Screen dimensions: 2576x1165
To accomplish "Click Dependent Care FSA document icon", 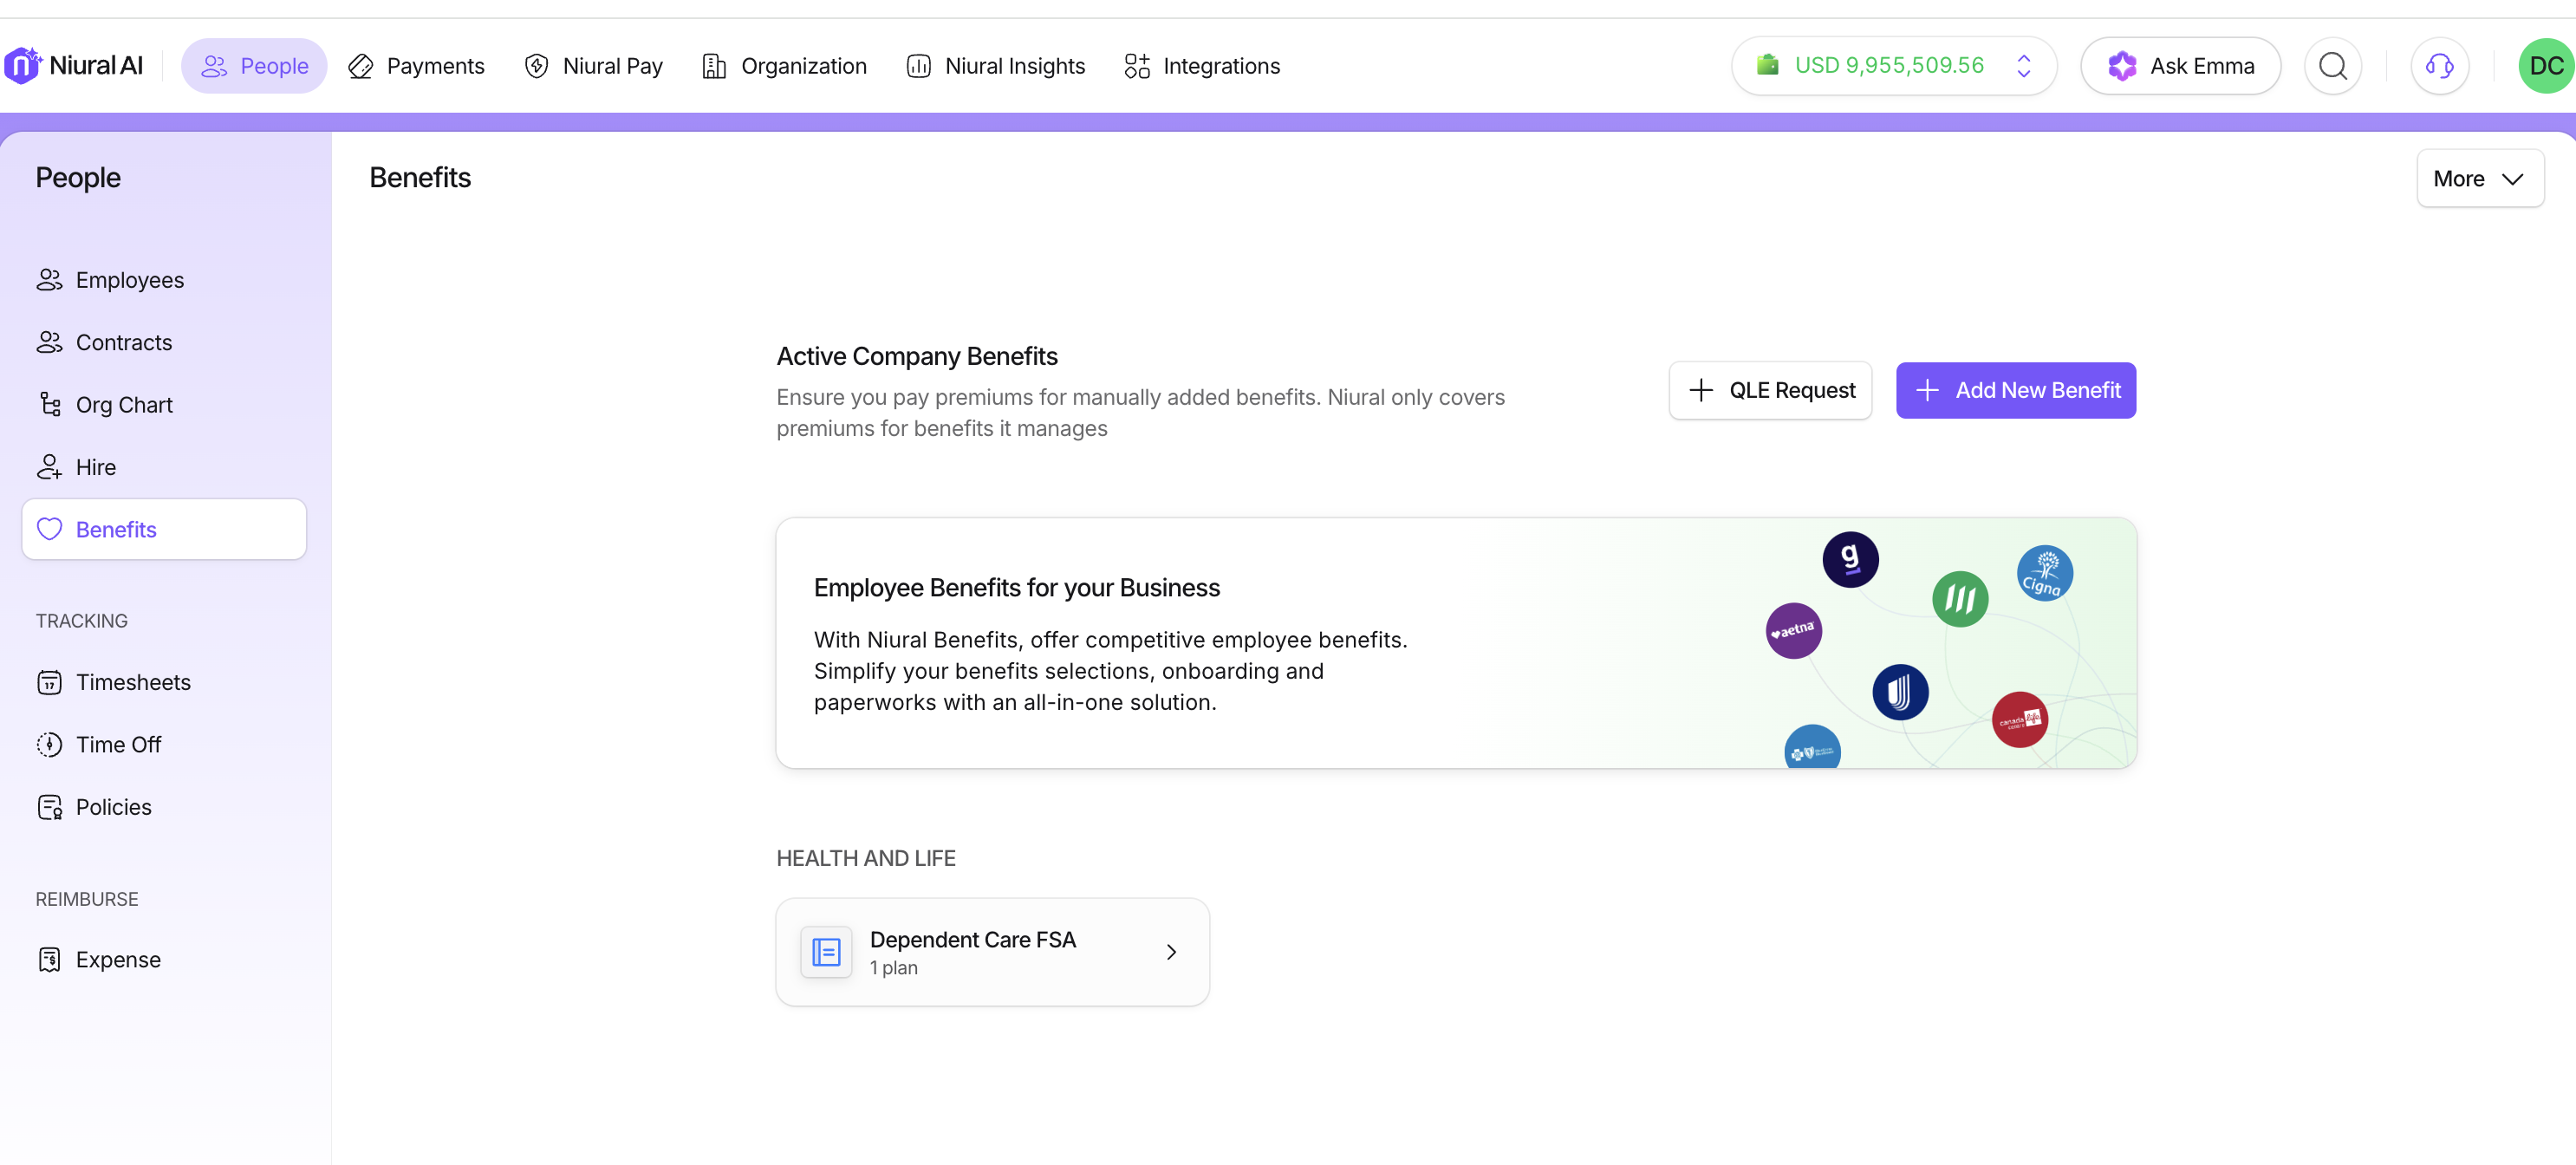I will [826, 952].
